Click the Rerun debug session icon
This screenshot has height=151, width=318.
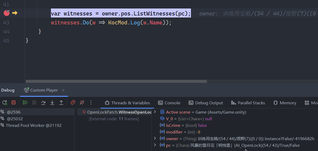click(5, 103)
